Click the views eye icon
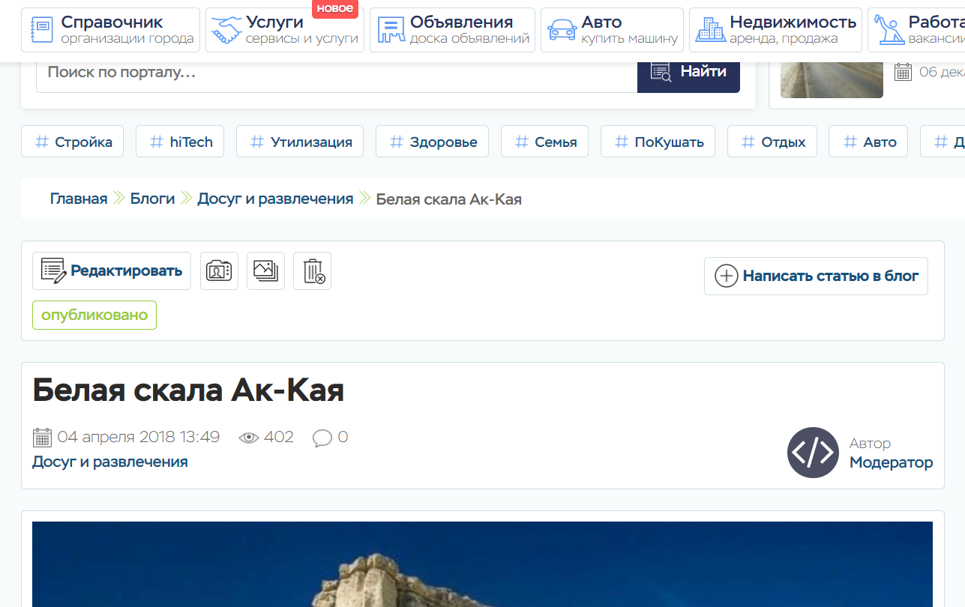965x607 pixels. (x=248, y=438)
